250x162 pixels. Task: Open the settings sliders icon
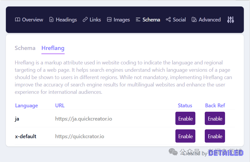click(x=231, y=20)
